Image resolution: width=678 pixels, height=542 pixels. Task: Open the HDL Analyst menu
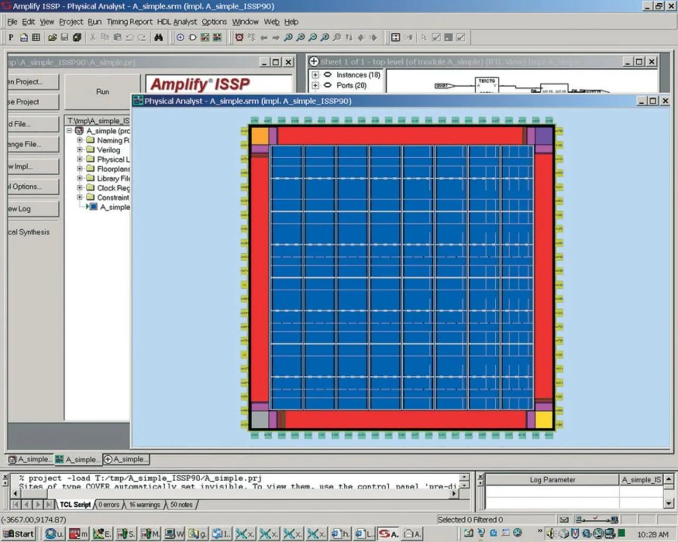[176, 22]
